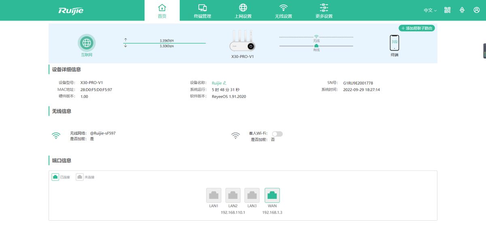Toggle the 客人Wi-Fi switch
The image size is (486, 232).
pos(277,134)
